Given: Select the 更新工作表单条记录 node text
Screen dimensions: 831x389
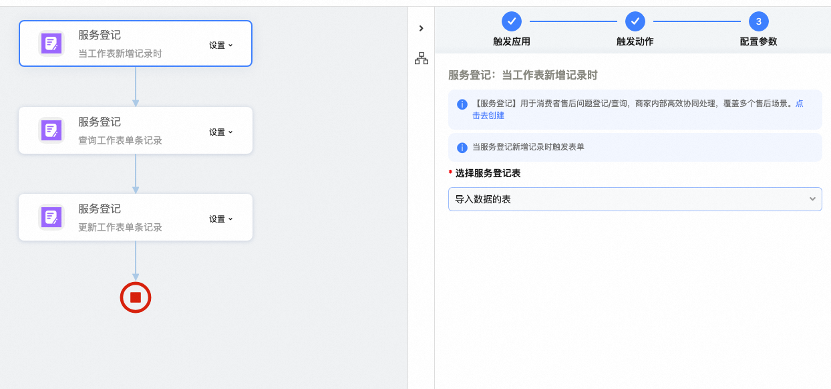Looking at the screenshot, I should pyautogui.click(x=120, y=227).
